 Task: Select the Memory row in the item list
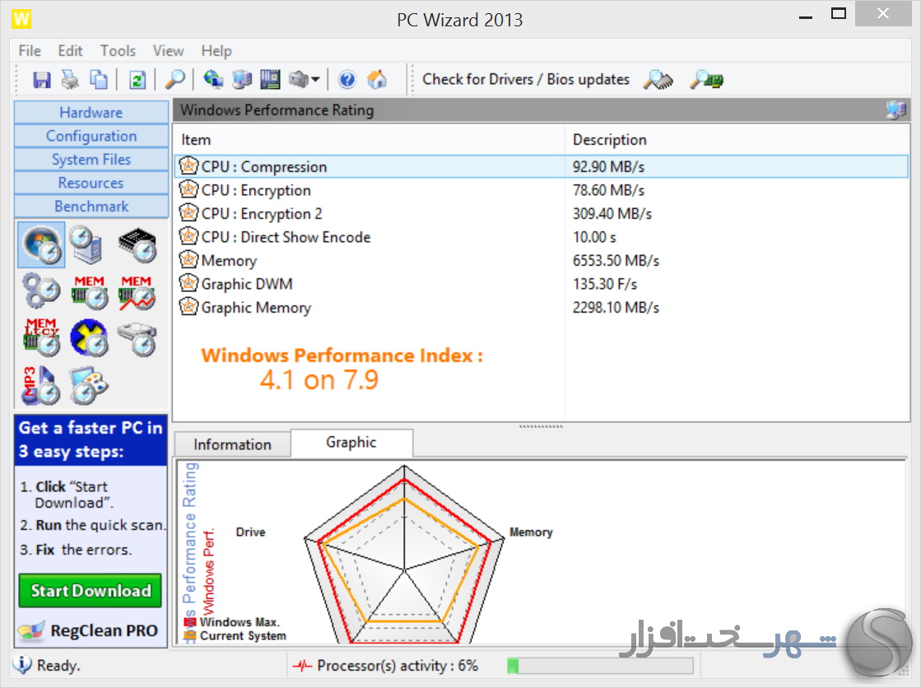[x=542, y=260]
